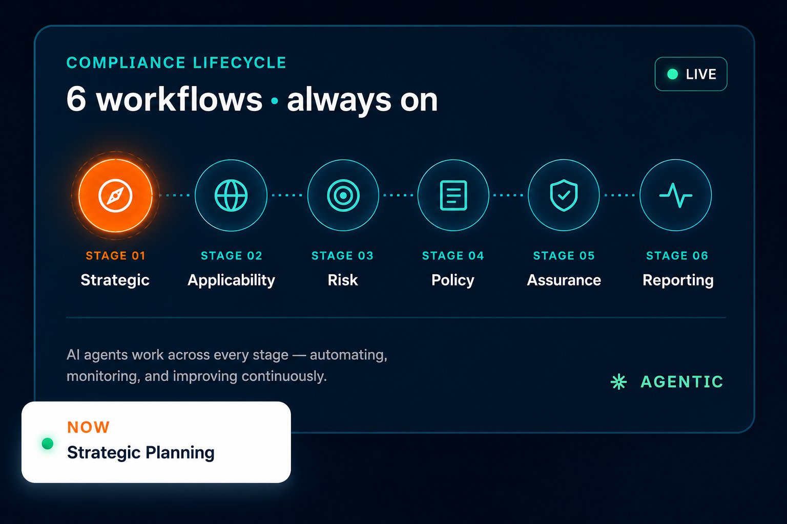Screen dimensions: 787x524
Task: Select the pulse Reporting stage icon
Action: pos(676,195)
